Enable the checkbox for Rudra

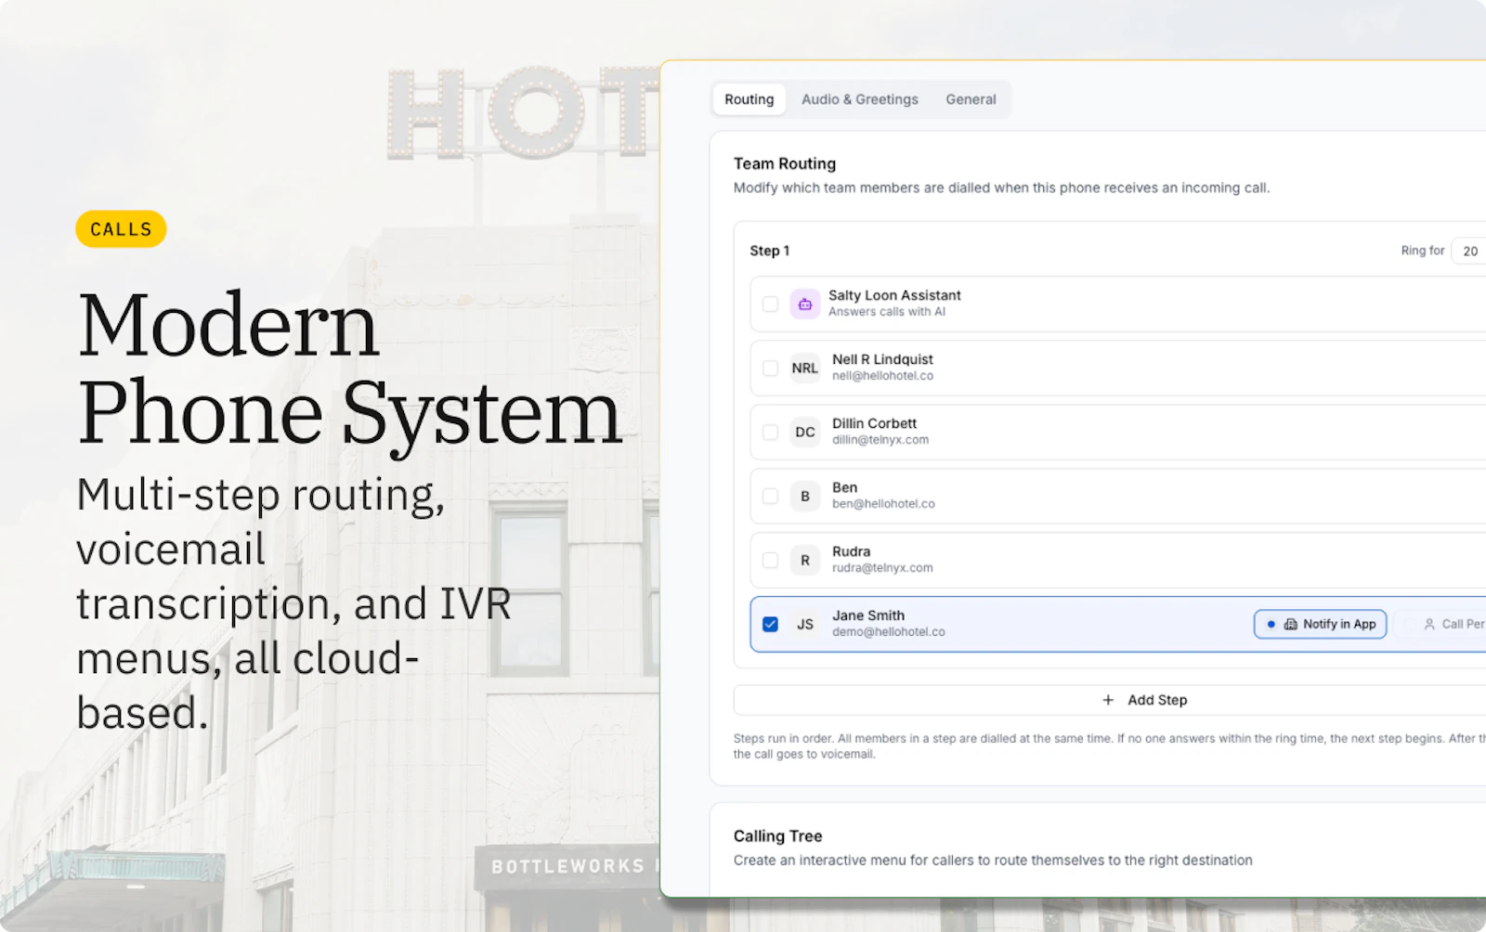click(770, 560)
